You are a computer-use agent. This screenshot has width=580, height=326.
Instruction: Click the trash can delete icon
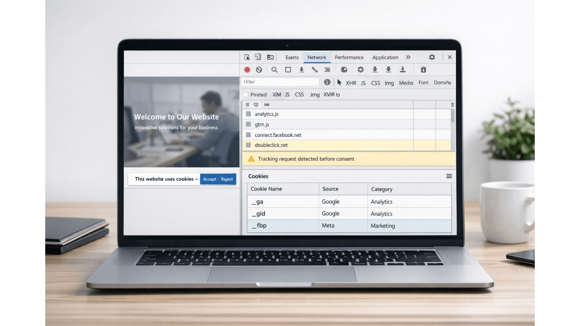point(424,70)
